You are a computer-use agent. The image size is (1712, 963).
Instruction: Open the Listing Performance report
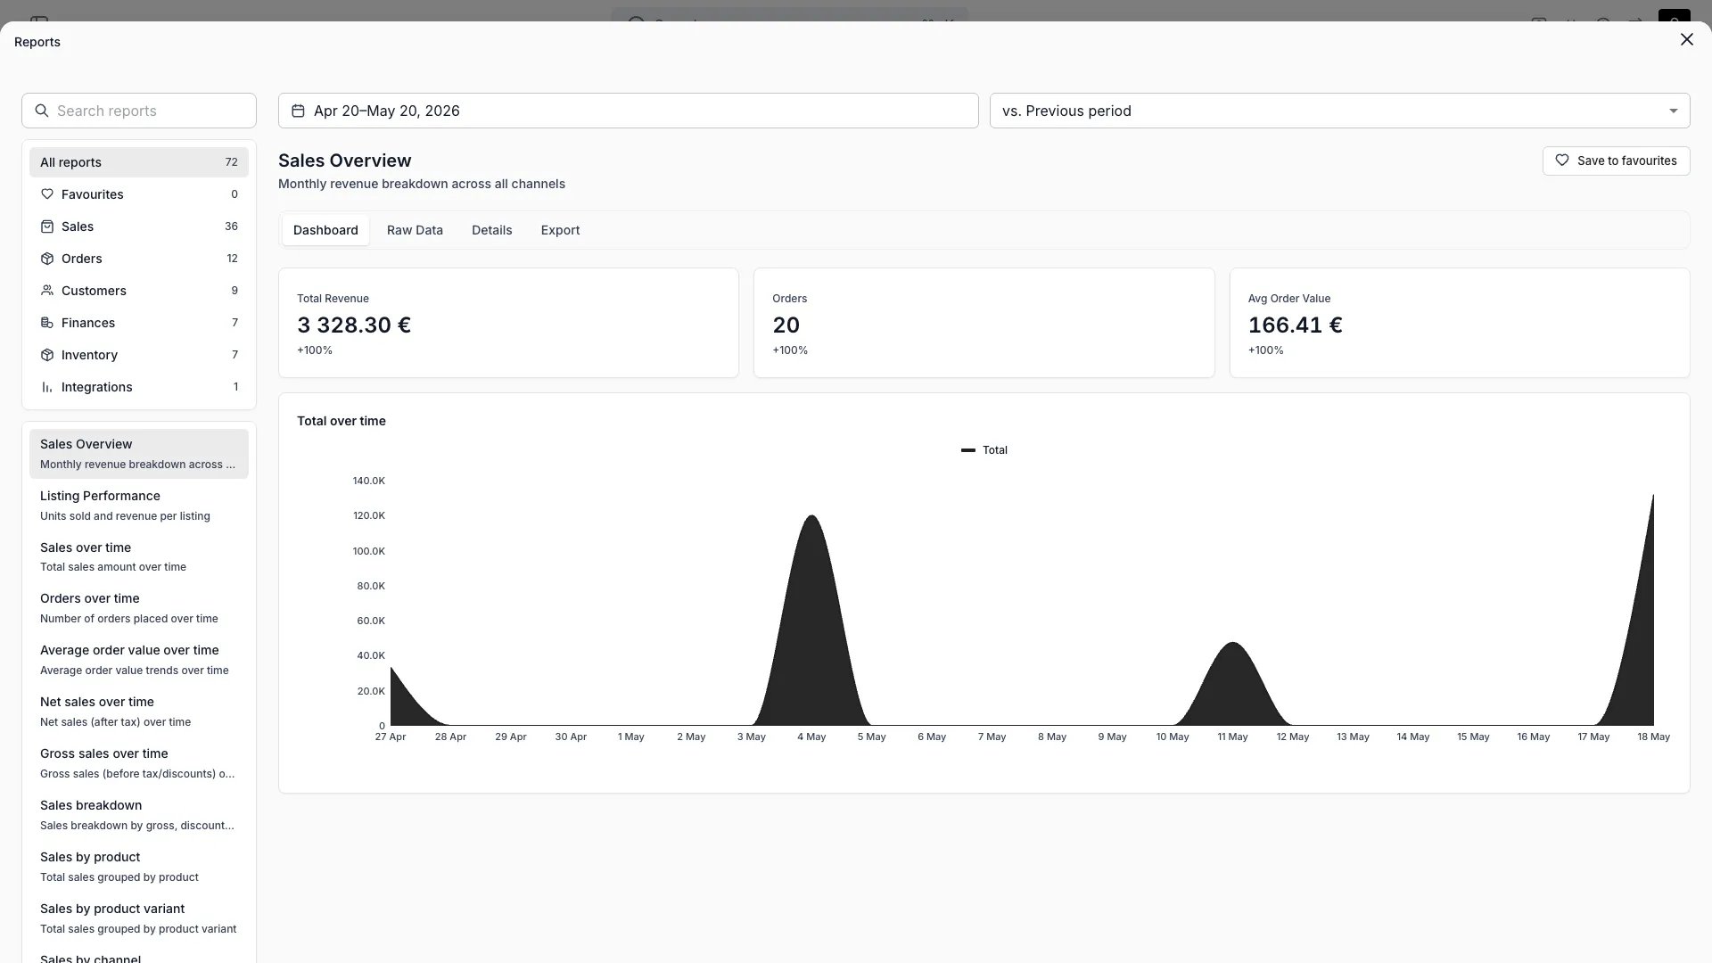click(x=139, y=506)
